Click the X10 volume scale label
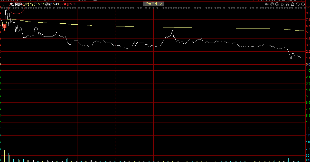The height and width of the screenshot is (162, 310). coord(308,160)
